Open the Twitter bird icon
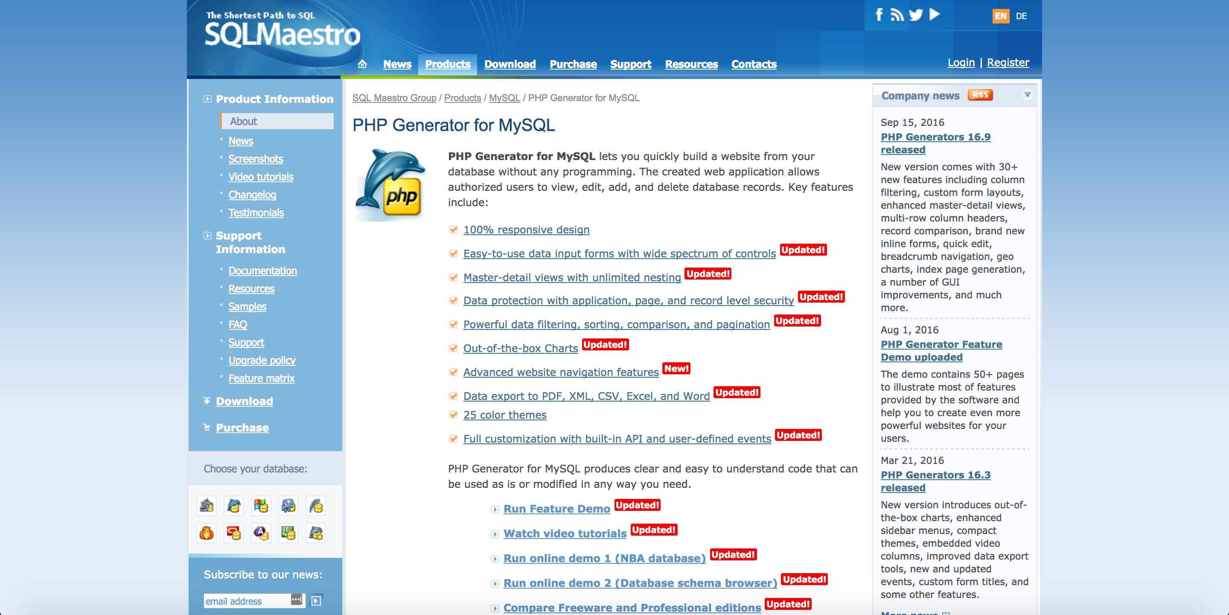The height and width of the screenshot is (615, 1229). (915, 15)
